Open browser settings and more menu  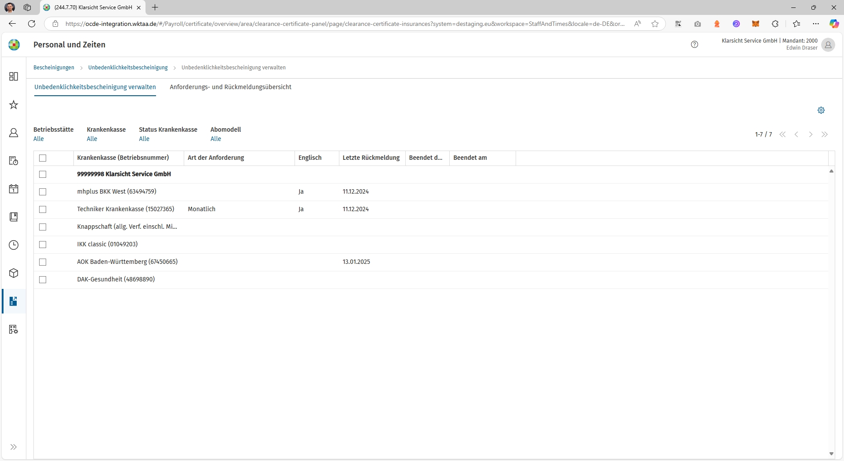pyautogui.click(x=816, y=24)
